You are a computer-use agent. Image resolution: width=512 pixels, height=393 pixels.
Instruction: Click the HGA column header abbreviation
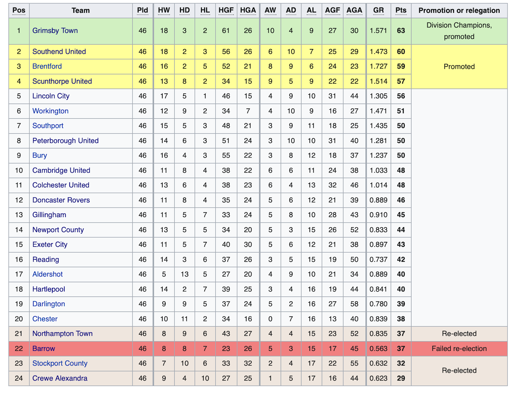248,11
